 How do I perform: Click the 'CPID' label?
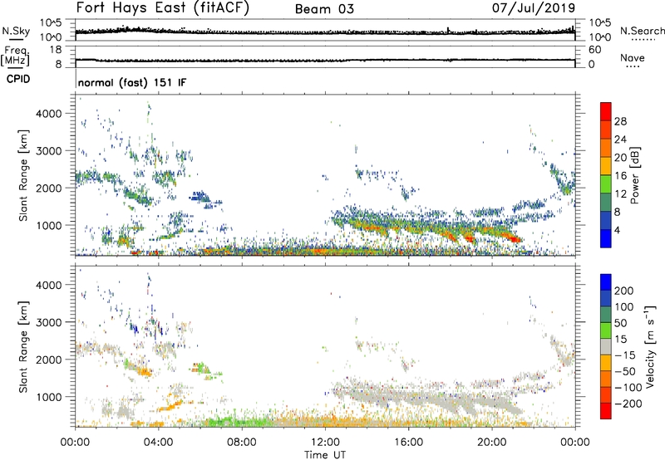[18, 79]
